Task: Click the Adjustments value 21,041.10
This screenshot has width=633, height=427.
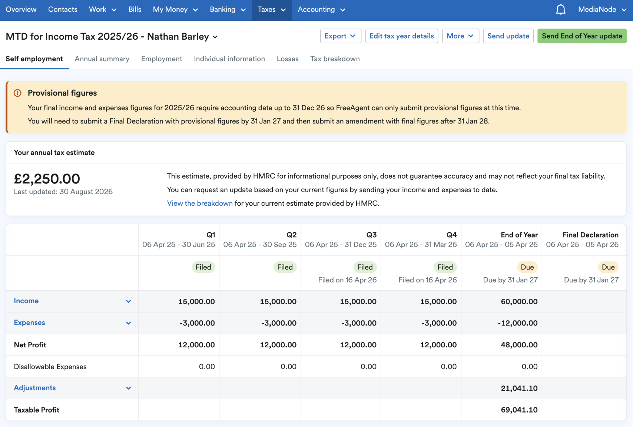Action: (519, 388)
